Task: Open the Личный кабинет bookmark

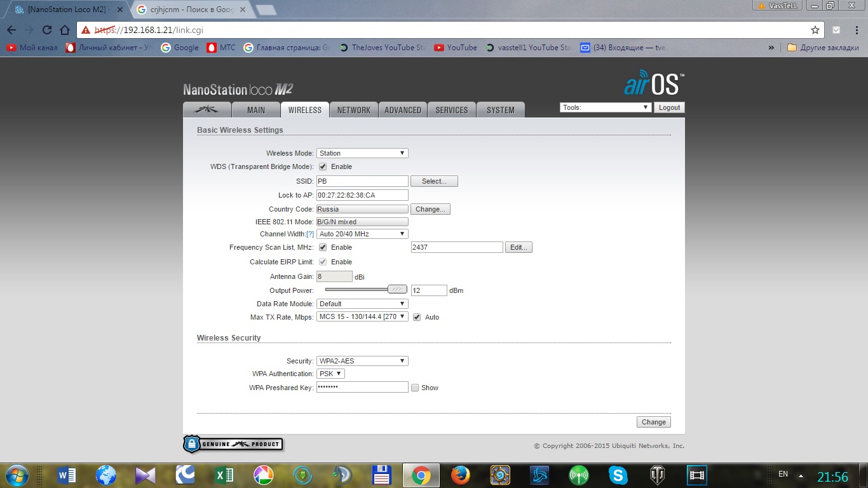Action: 109,48
